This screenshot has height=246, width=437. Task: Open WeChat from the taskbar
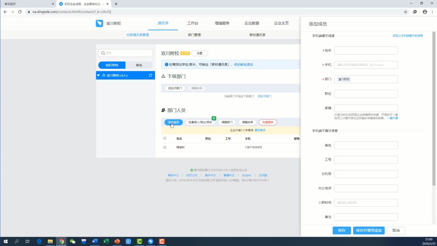(72, 242)
